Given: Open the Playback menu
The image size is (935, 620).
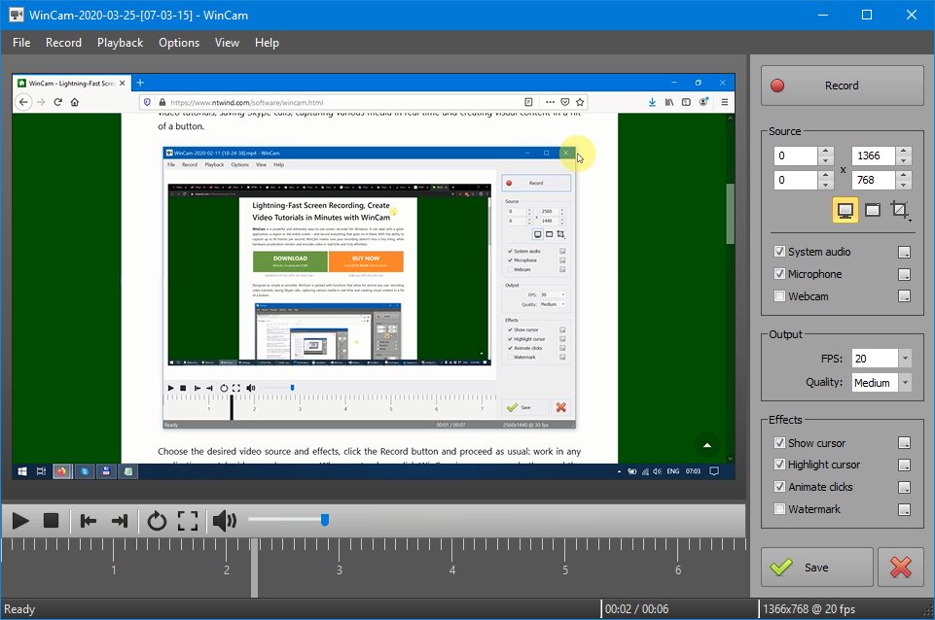Looking at the screenshot, I should [x=120, y=43].
